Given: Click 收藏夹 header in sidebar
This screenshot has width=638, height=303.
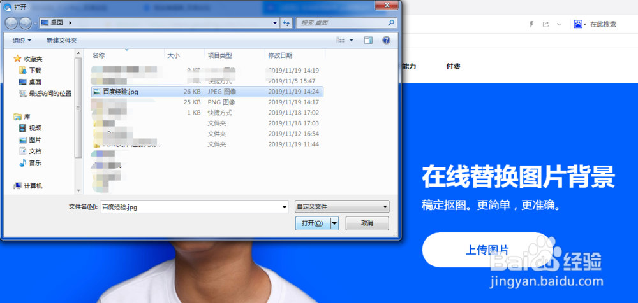Looking at the screenshot, I should click(x=28, y=59).
